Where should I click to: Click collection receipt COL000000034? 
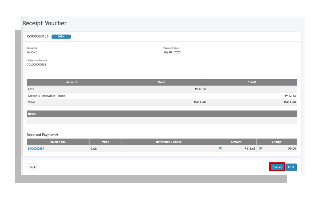(36, 64)
